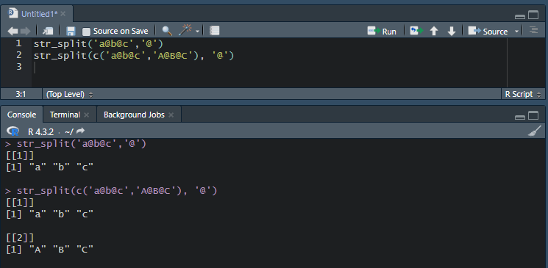Jump to the previous section up arrow
548x268 pixels.
point(434,31)
